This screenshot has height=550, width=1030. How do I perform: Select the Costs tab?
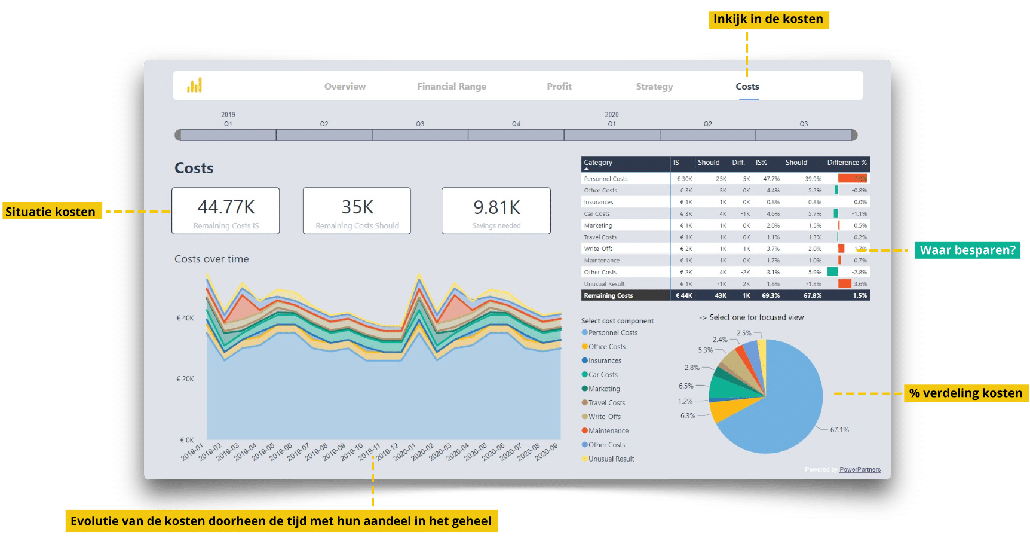pyautogui.click(x=747, y=87)
